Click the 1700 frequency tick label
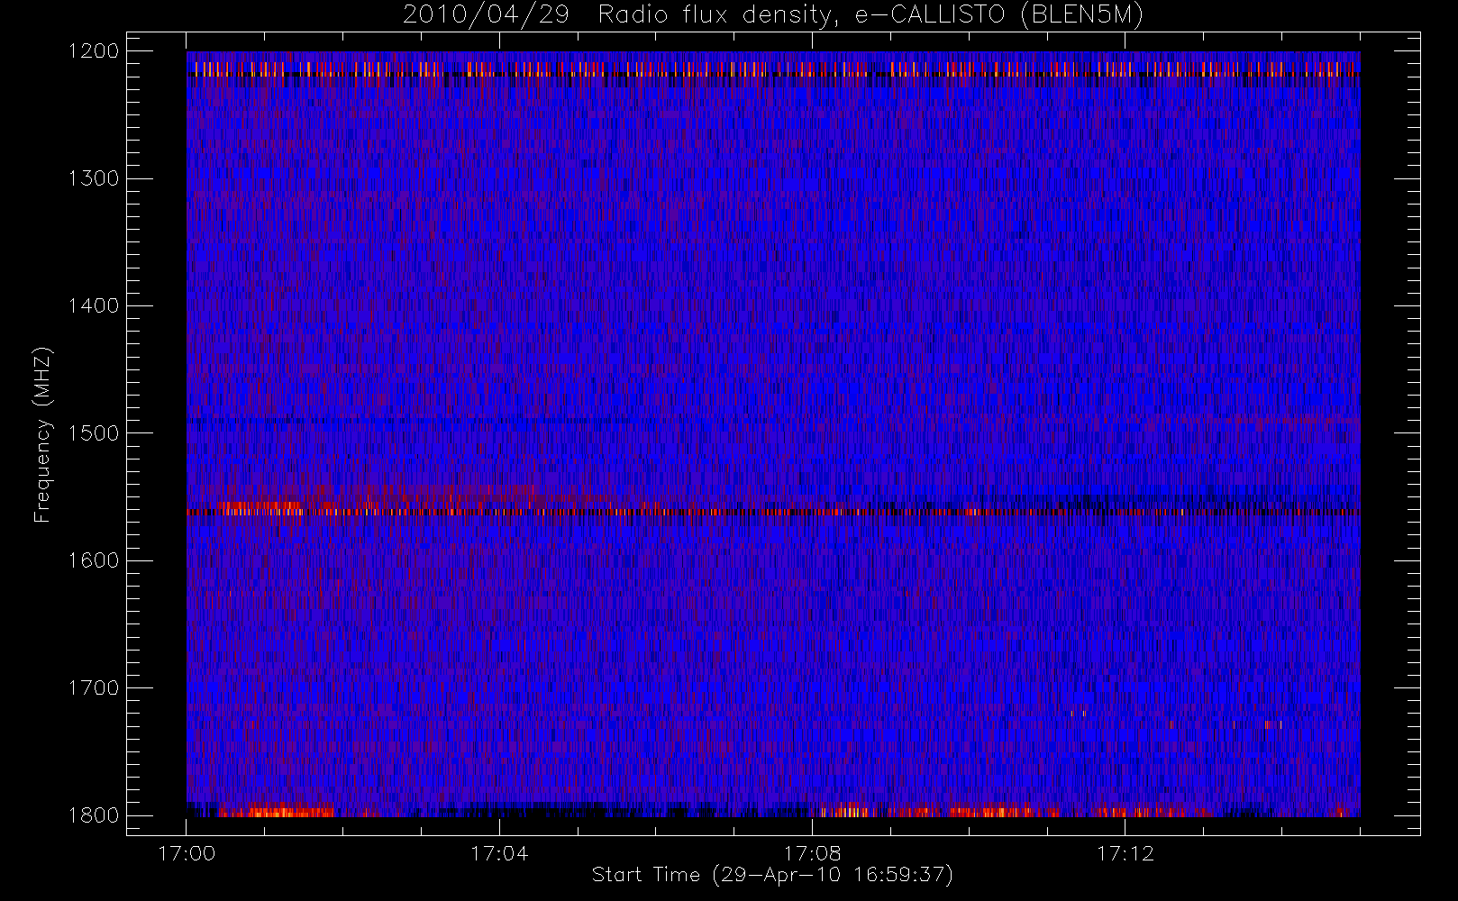The width and height of the screenshot is (1458, 901). (x=95, y=687)
